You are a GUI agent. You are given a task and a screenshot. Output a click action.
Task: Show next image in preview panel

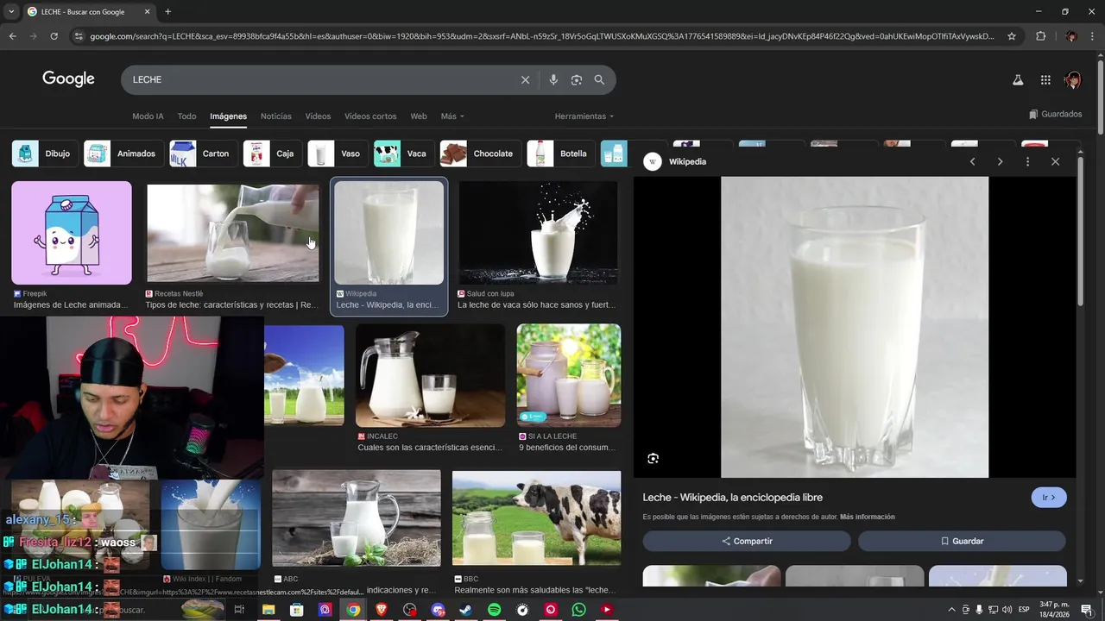tap(1000, 161)
